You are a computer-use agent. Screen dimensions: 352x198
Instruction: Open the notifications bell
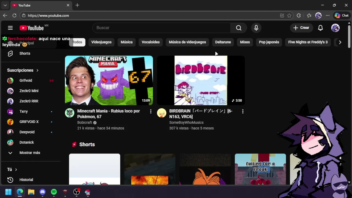[x=320, y=28]
